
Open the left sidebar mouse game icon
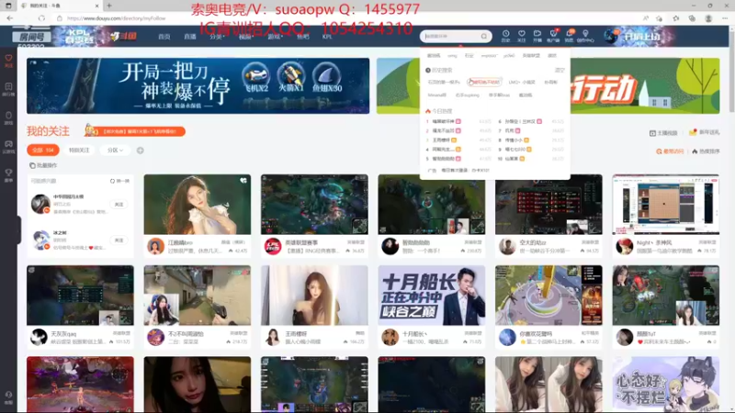(x=8, y=117)
